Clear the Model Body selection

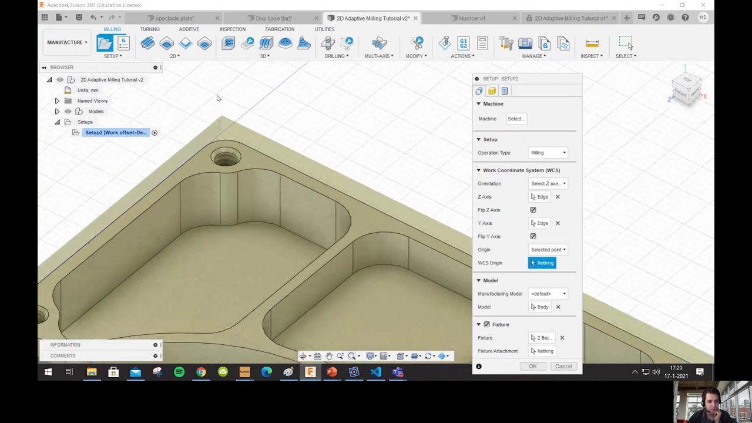(x=558, y=307)
